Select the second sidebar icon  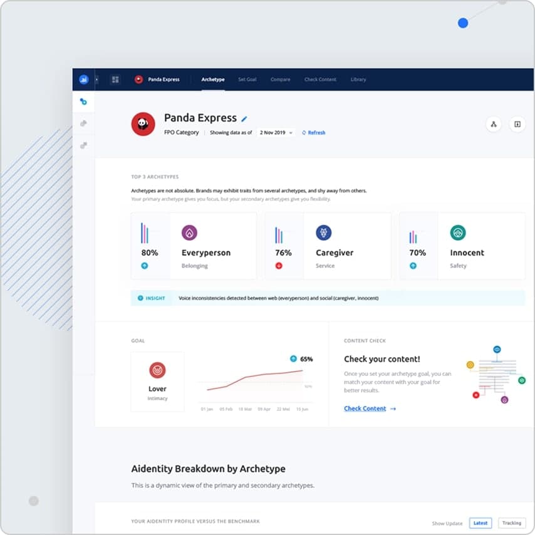pyautogui.click(x=83, y=123)
